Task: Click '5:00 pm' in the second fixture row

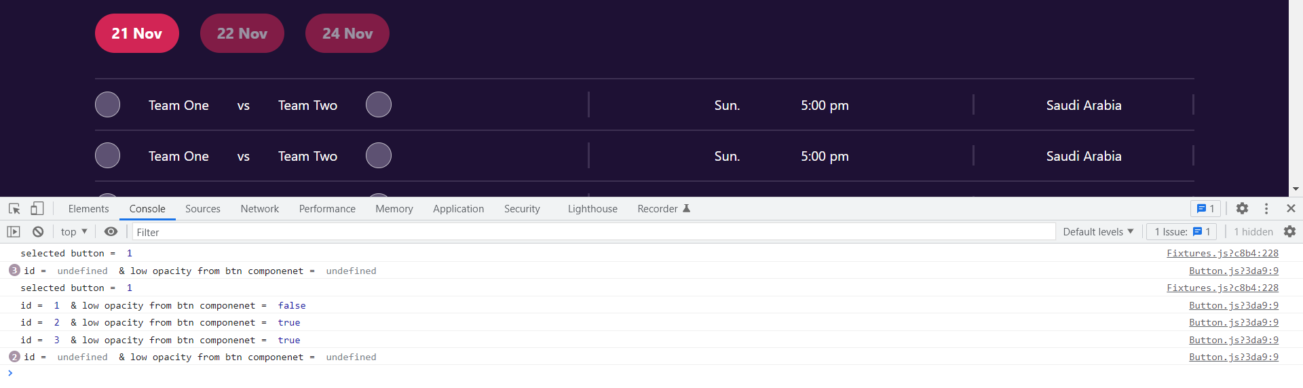Action: 825,156
